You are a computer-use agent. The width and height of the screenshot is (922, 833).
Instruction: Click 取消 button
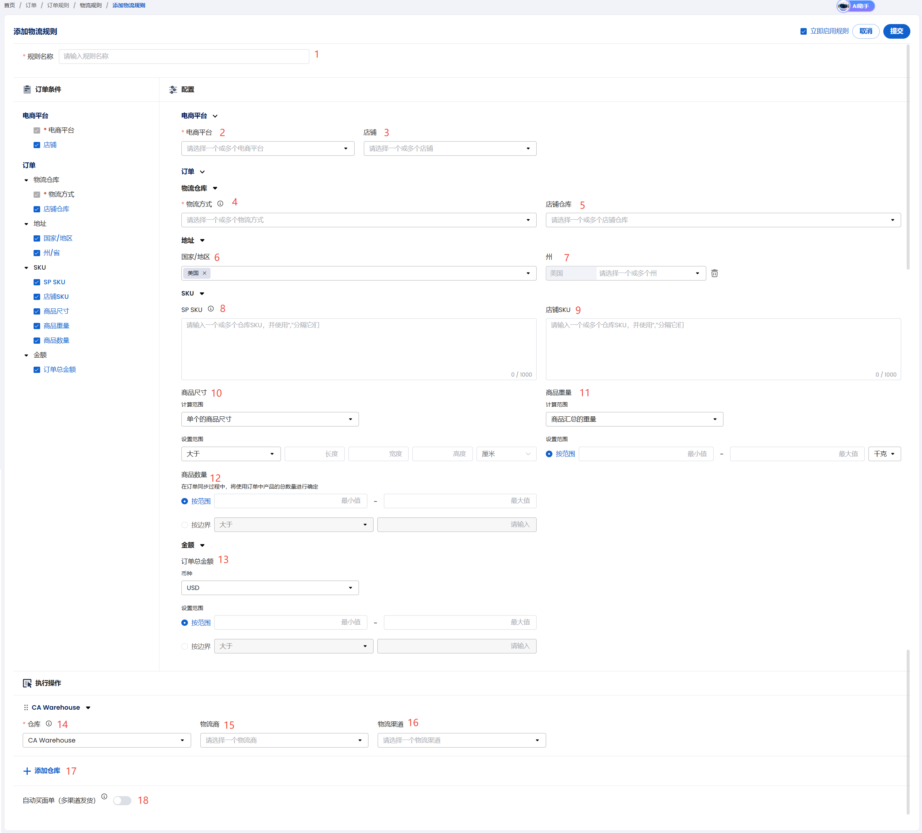(x=865, y=31)
